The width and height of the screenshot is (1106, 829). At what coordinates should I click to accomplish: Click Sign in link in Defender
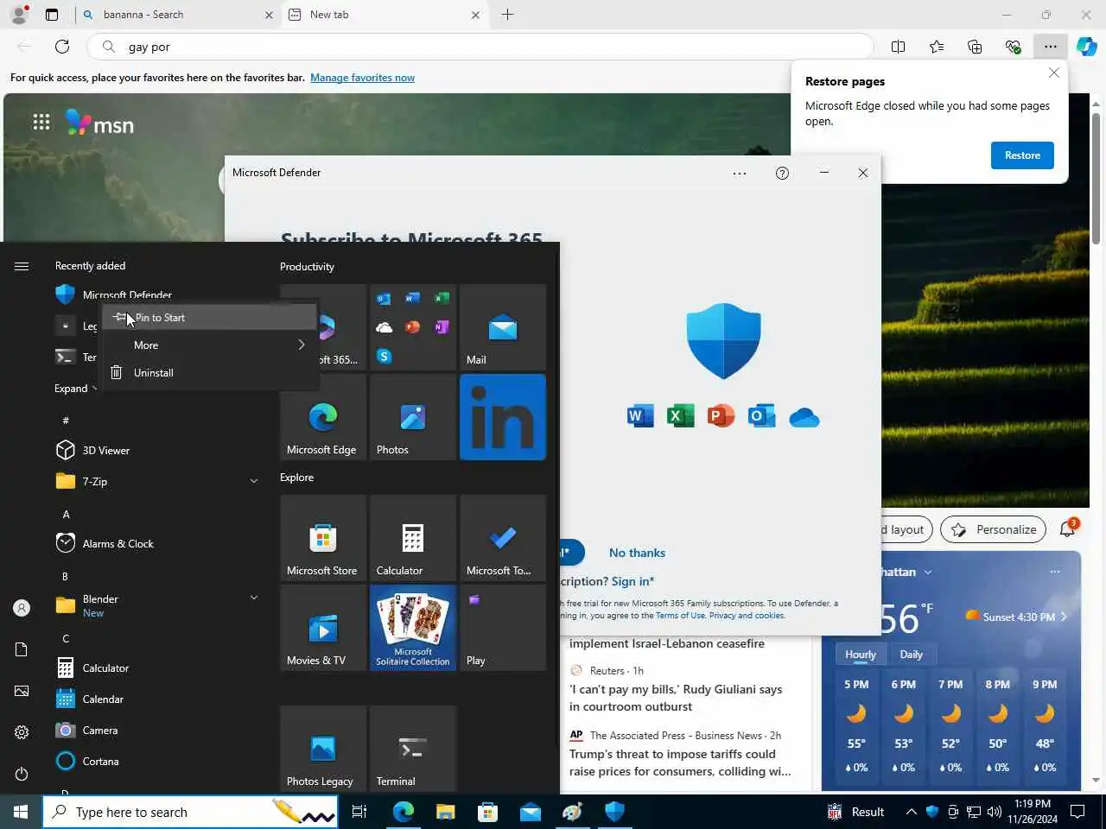coord(632,581)
